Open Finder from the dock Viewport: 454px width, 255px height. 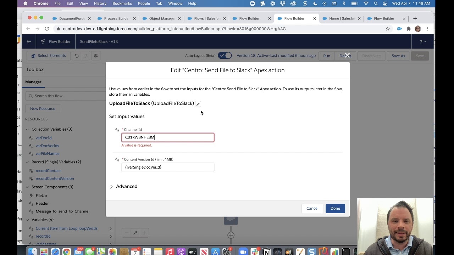click(32, 252)
